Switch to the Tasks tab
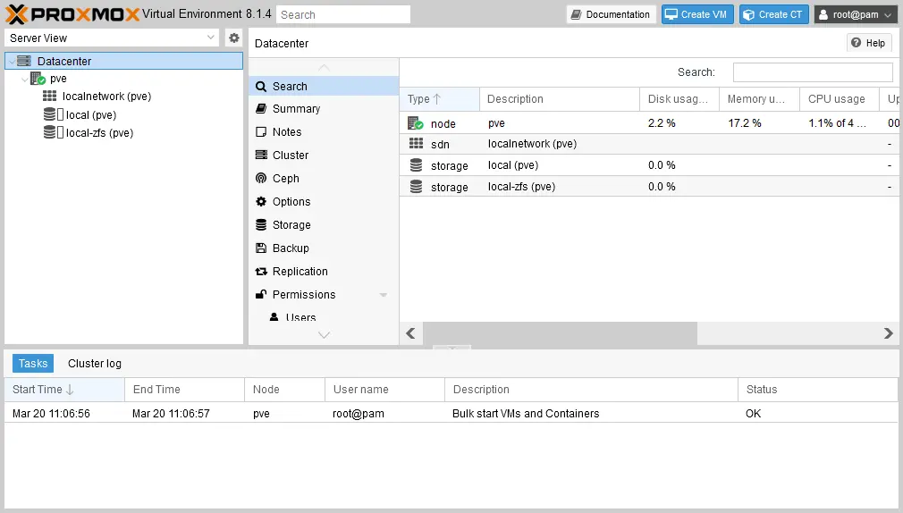903x513 pixels. tap(33, 364)
